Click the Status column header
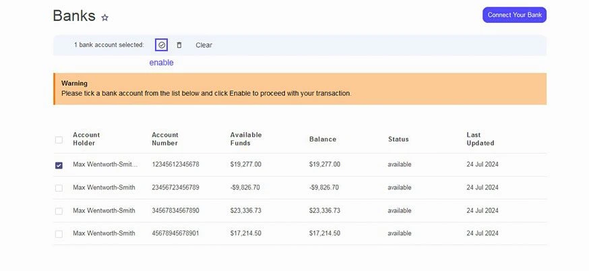The height and width of the screenshot is (271, 589). click(398, 140)
